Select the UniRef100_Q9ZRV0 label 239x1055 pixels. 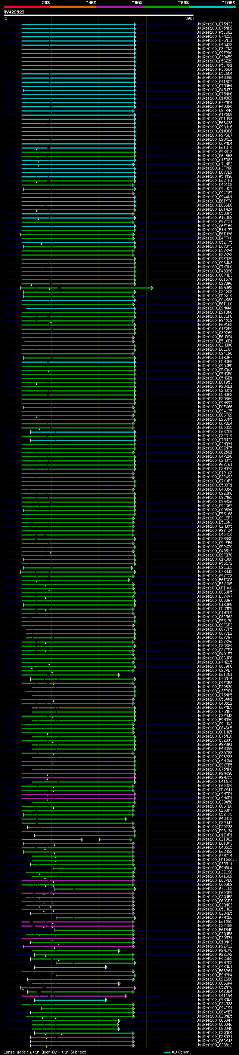pyautogui.click(x=214, y=53)
